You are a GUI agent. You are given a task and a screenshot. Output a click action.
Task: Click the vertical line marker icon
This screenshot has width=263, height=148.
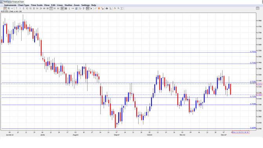[x=69, y=8]
